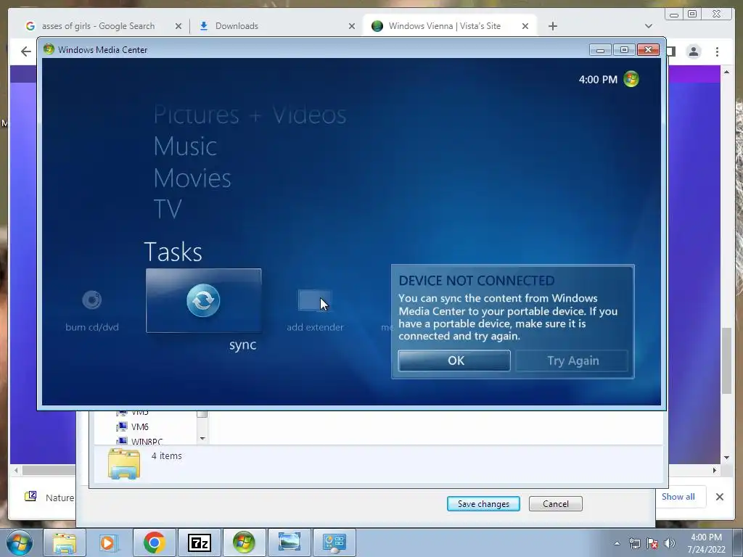
Task: Click the green Media Center logo near clock
Action: tap(631, 79)
